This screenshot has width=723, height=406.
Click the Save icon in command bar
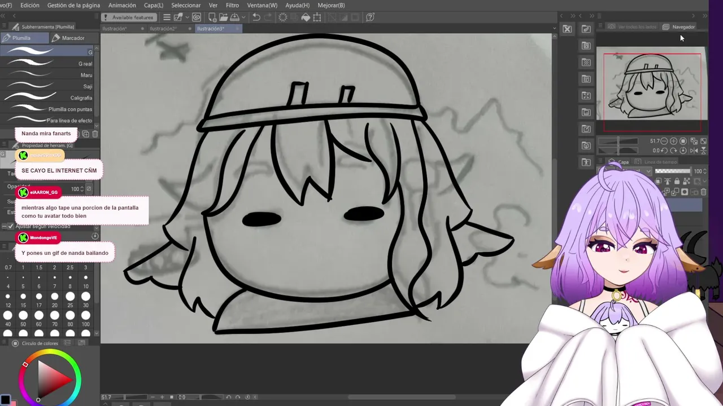tap(234, 17)
